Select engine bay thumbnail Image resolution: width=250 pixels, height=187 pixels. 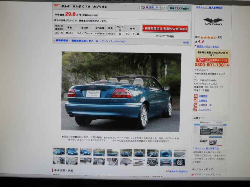pos(153,162)
